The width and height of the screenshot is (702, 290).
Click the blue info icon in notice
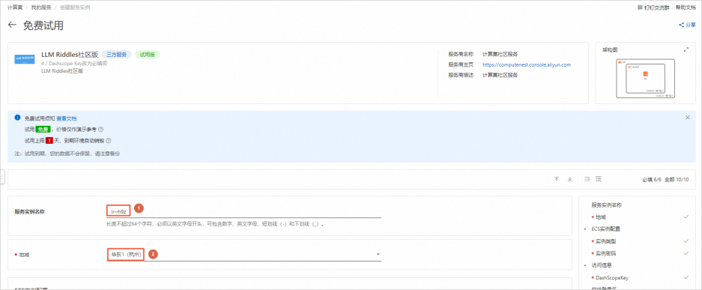click(x=17, y=118)
